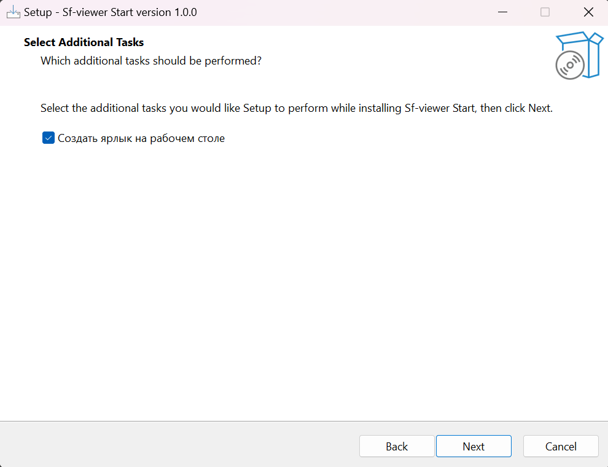Click the empty title bar area
Viewport: 608px width, 467px height.
click(x=338, y=12)
